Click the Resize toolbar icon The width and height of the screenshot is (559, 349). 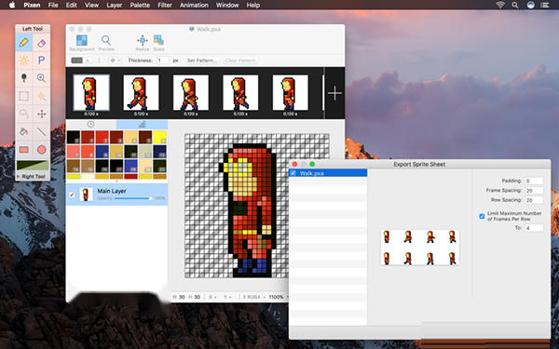click(x=143, y=43)
